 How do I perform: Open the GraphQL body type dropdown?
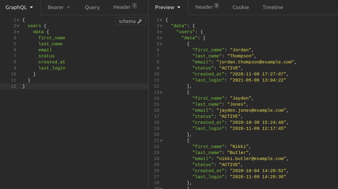(19, 7)
